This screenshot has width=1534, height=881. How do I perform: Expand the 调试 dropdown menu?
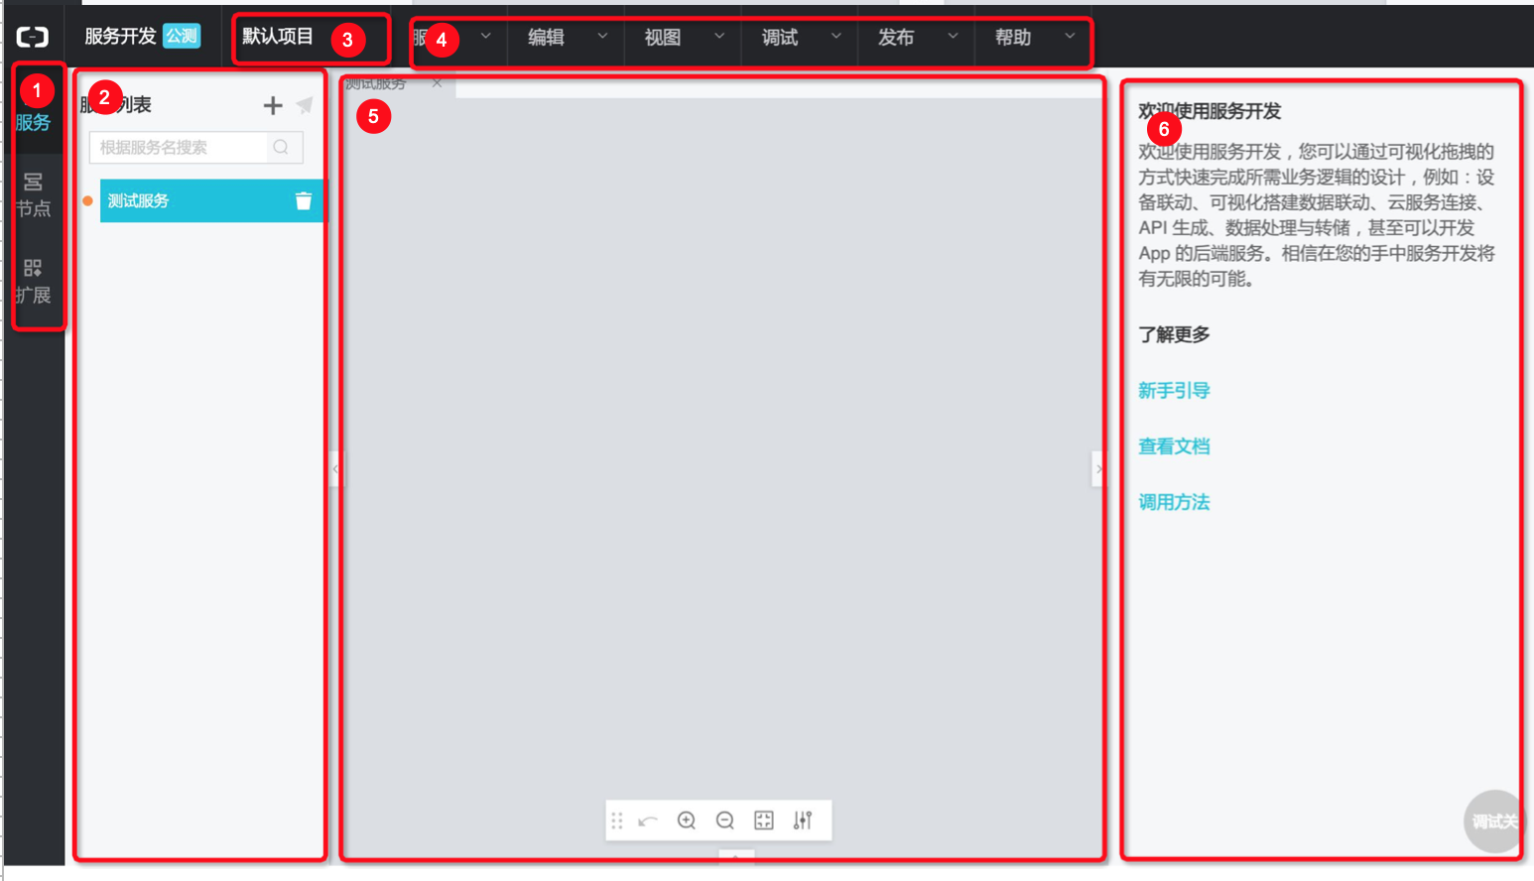click(800, 38)
